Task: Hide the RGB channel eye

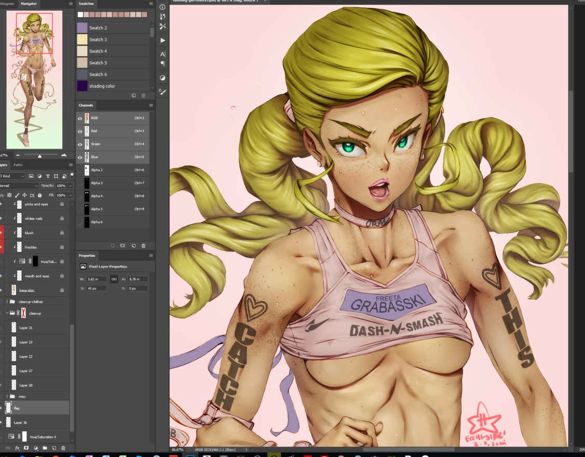Action: tap(80, 118)
